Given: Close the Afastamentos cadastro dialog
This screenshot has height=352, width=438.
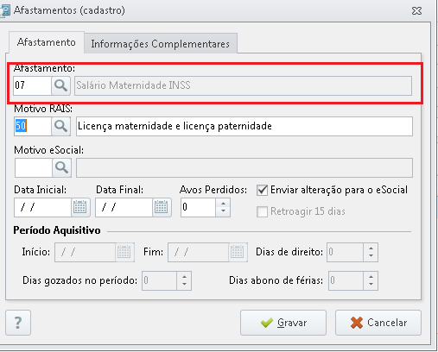Looking at the screenshot, I should (x=416, y=11).
